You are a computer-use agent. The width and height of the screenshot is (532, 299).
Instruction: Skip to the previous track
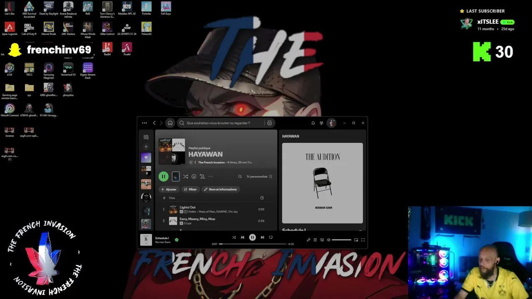(242, 238)
